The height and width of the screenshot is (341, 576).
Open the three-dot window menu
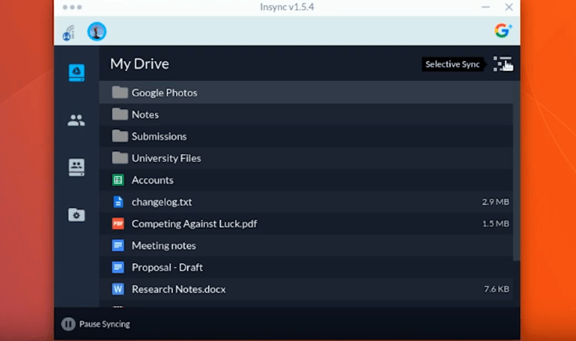click(72, 7)
